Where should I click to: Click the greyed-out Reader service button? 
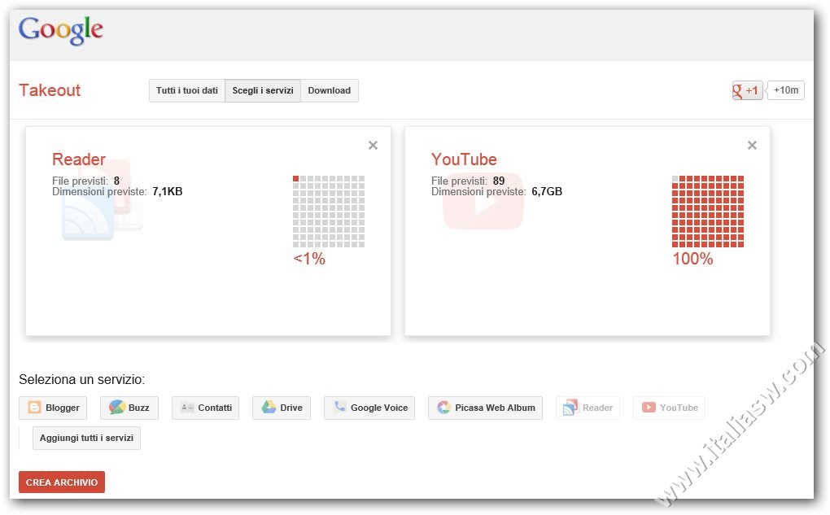pyautogui.click(x=588, y=408)
